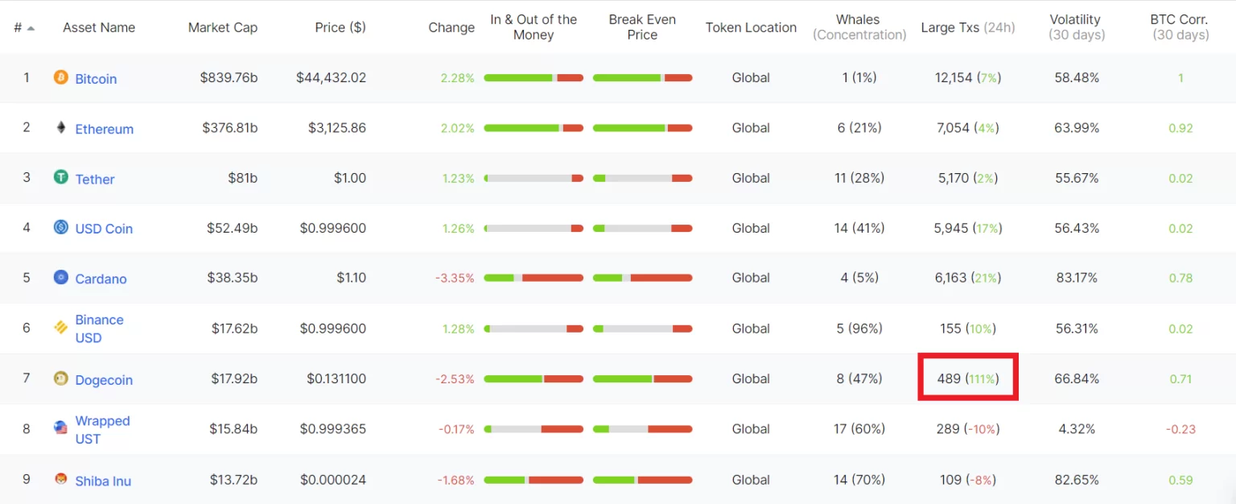Click the green Tether logo icon

pos(60,177)
